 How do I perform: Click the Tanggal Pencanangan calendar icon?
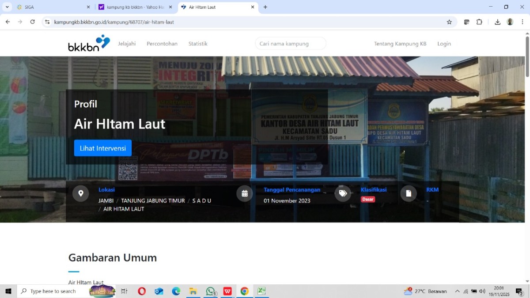point(245,193)
